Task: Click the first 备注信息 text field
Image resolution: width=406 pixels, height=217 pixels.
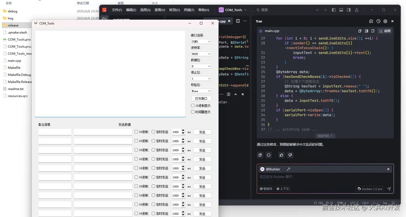Action: (55, 132)
